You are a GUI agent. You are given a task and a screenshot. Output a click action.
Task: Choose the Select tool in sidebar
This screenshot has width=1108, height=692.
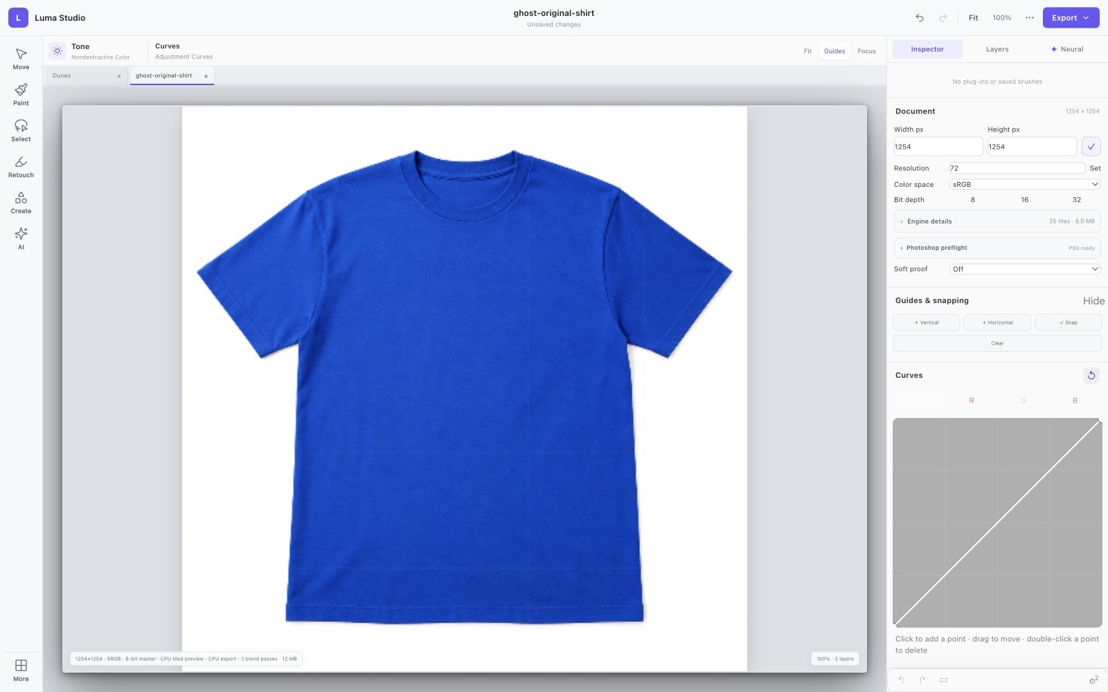pos(21,131)
